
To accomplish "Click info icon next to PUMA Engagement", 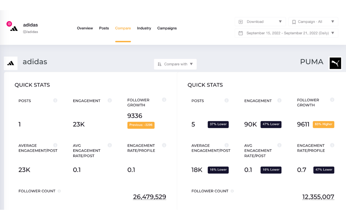I will click(279, 100).
